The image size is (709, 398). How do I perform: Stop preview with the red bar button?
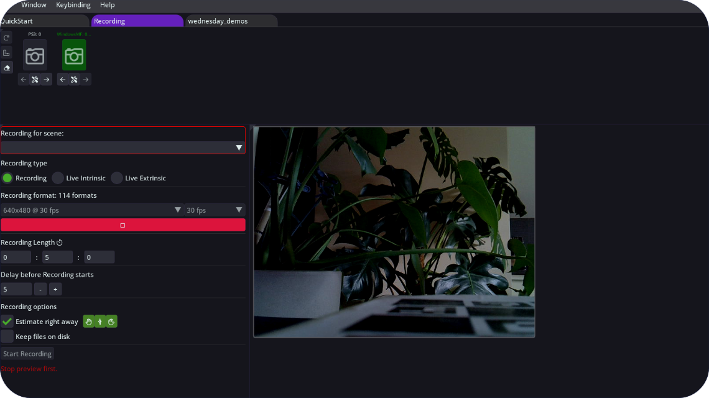(123, 224)
